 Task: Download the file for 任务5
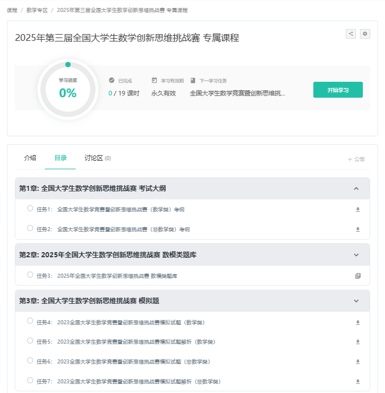[358, 342]
